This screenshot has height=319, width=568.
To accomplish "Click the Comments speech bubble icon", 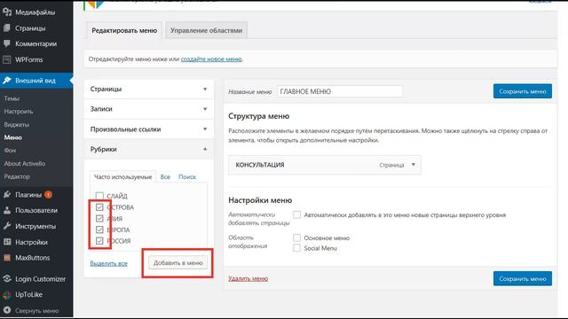I will [x=7, y=43].
